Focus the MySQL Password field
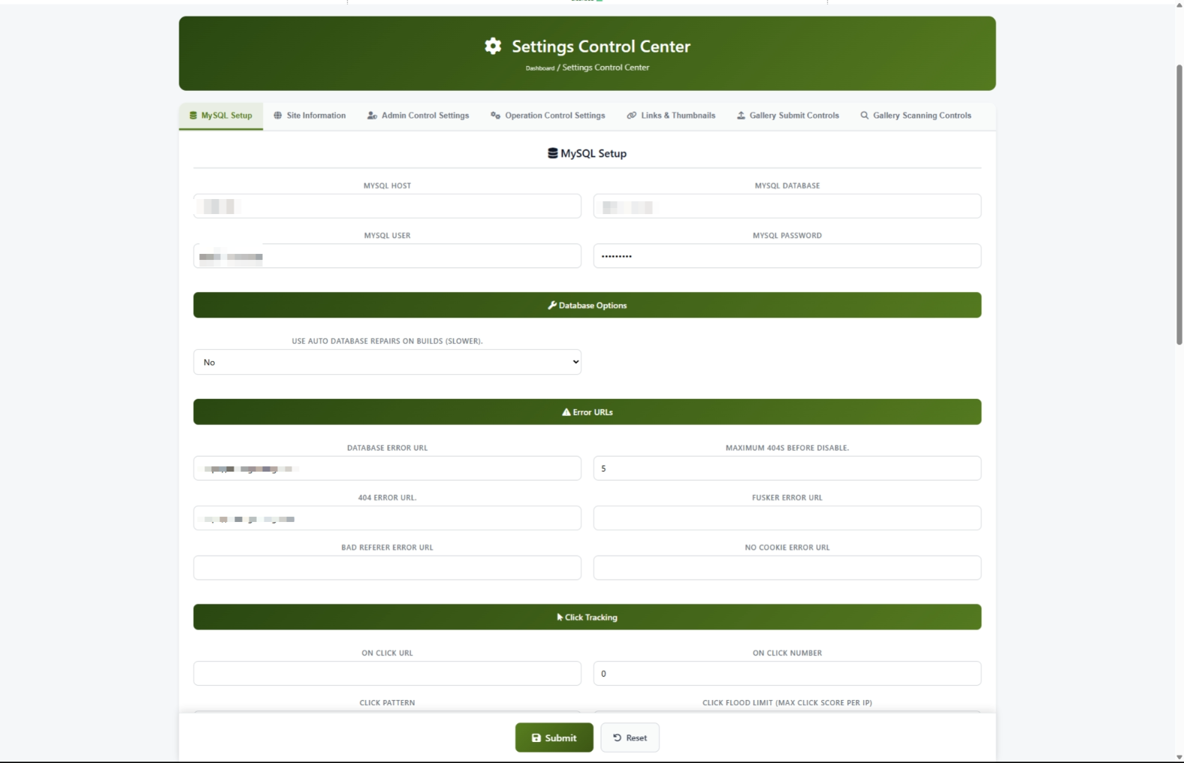 [x=787, y=256]
